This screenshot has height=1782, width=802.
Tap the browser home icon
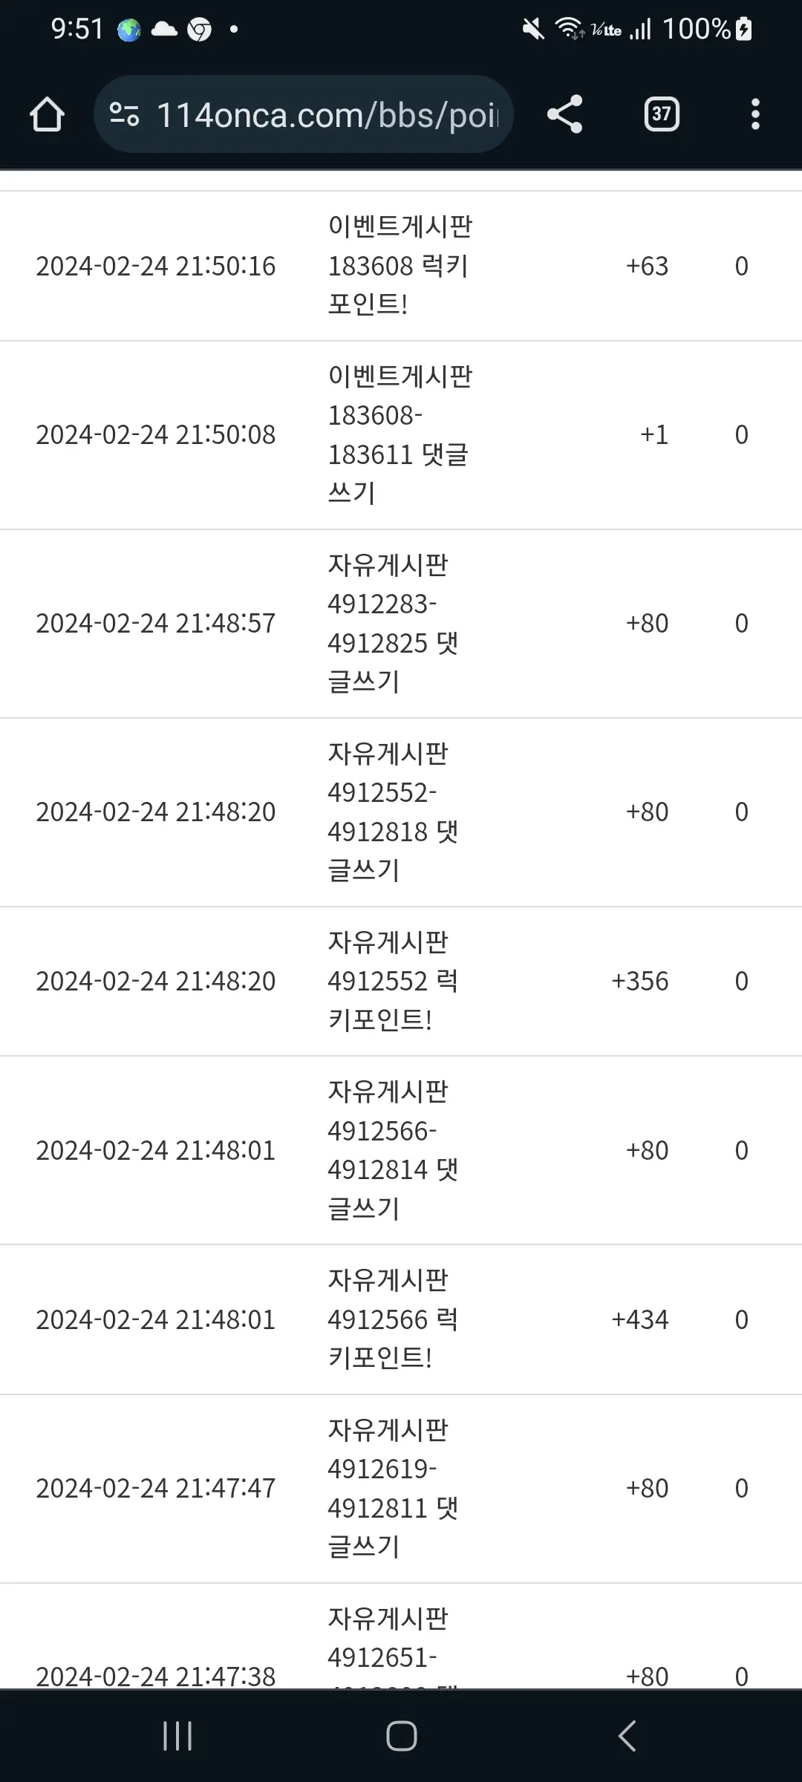tap(47, 114)
